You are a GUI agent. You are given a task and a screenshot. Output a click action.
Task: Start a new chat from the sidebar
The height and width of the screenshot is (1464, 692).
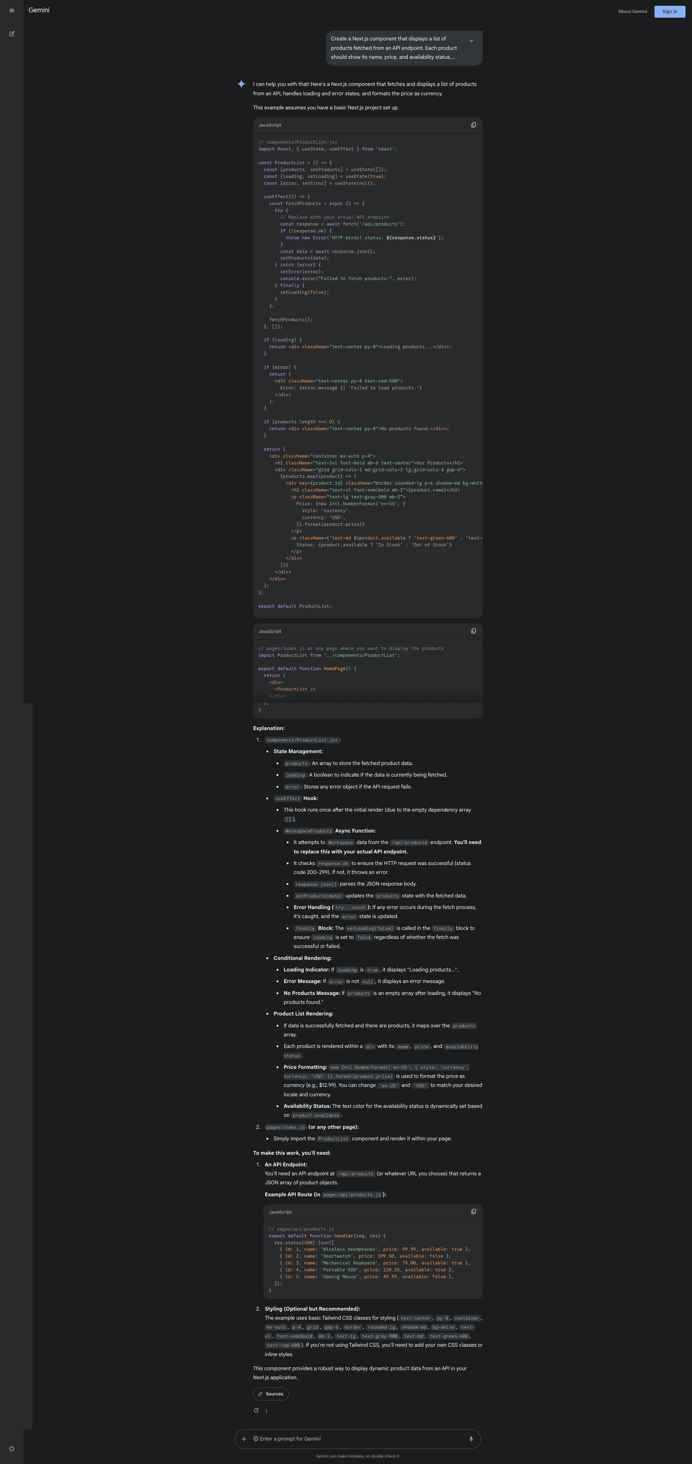(x=12, y=34)
